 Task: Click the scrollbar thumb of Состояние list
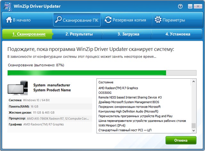click(x=193, y=126)
